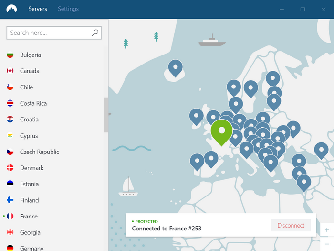Viewport: 334px width, 251px height.
Task: Choose Georgia in the country list
Action: 30,232
